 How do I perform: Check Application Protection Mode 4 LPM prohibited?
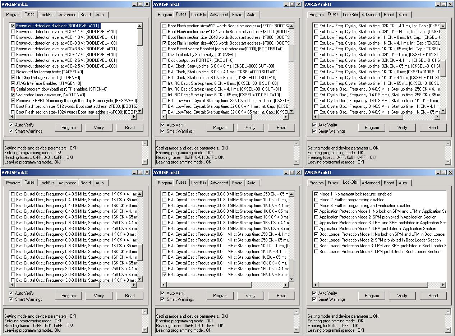coord(316,229)
